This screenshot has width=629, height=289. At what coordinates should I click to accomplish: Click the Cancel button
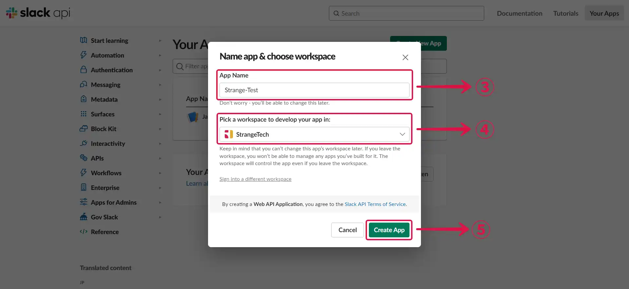[x=348, y=230]
